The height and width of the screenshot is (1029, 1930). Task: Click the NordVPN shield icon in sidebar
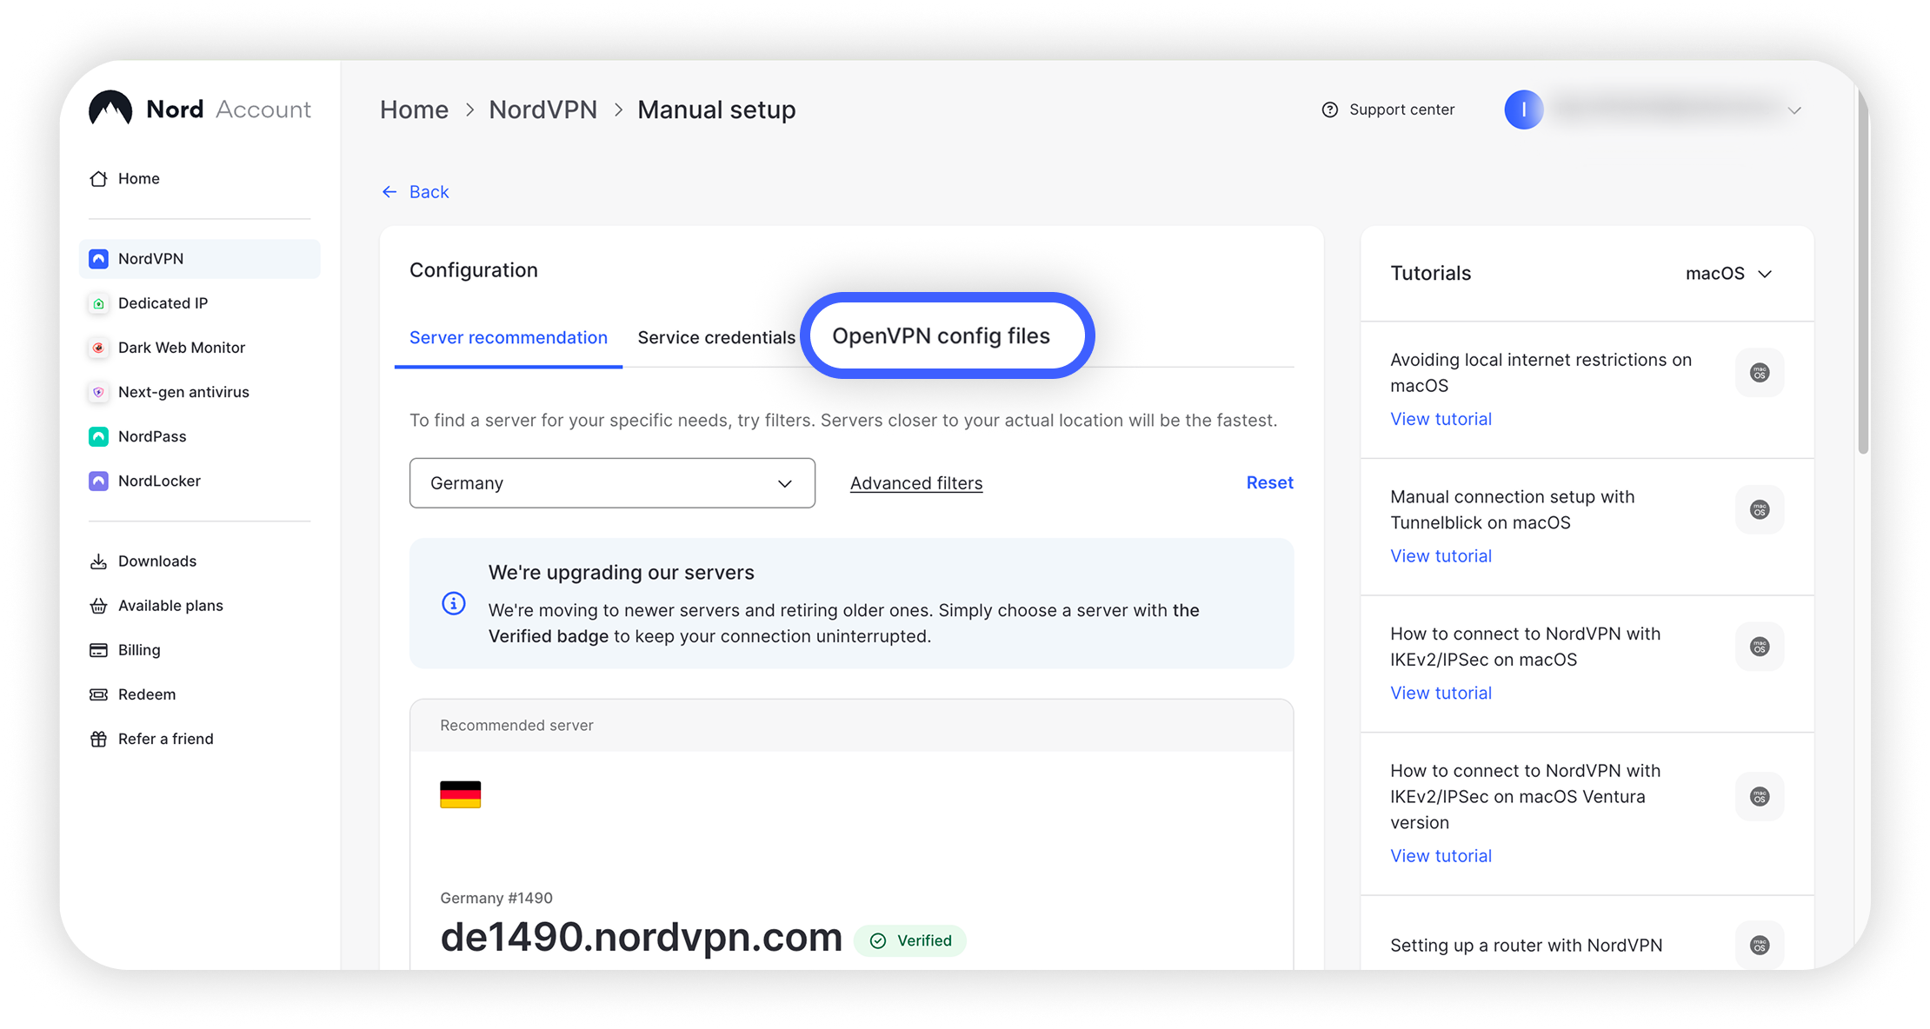(98, 258)
